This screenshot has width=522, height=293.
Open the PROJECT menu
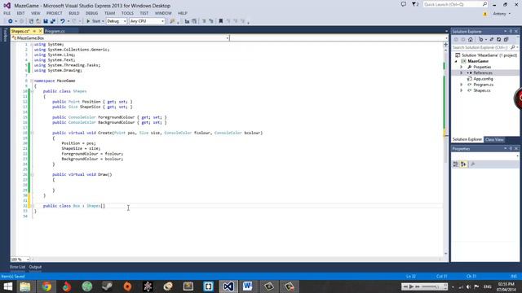[x=55, y=13]
